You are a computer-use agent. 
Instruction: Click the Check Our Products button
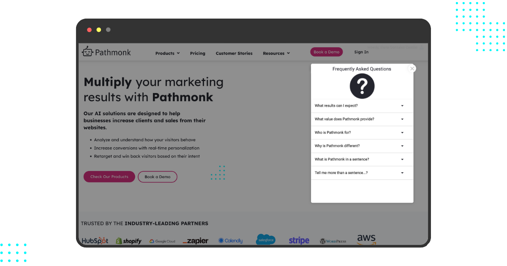(x=109, y=176)
